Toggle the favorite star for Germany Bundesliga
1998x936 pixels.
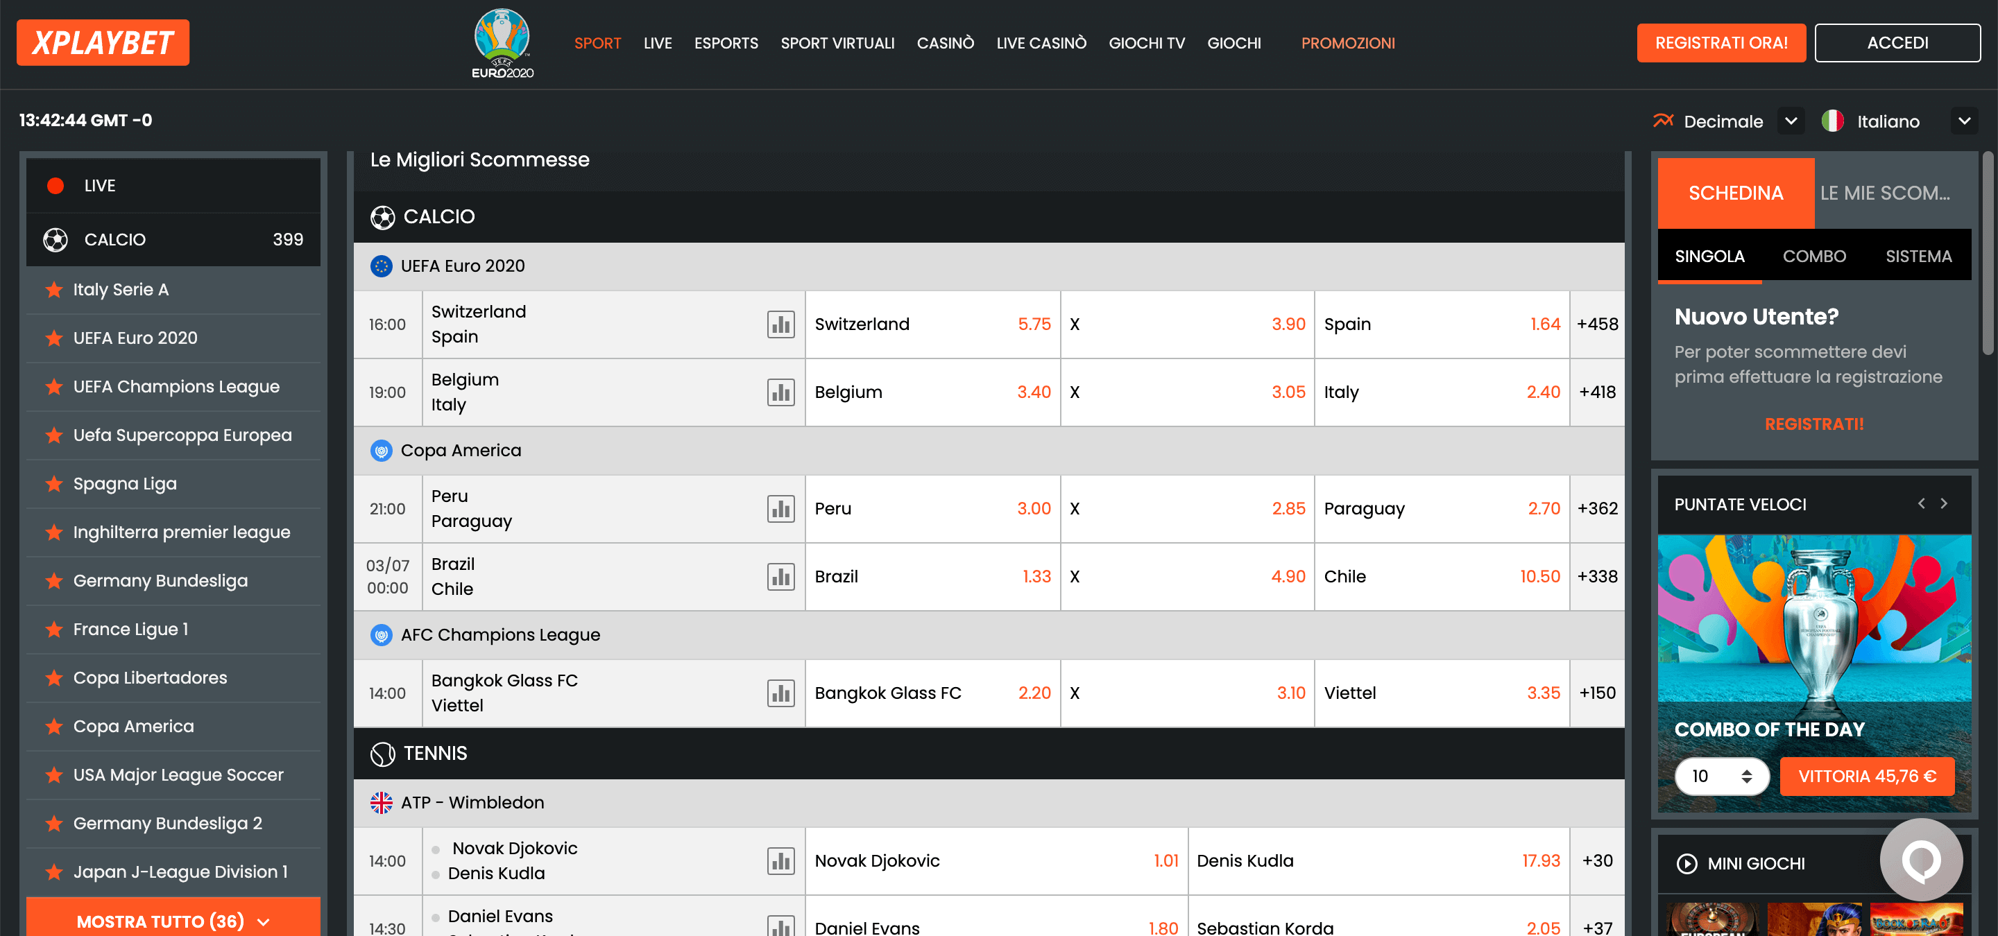pos(53,580)
